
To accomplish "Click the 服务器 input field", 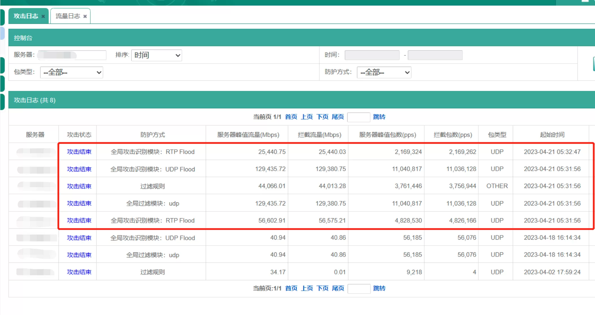I will pyautogui.click(x=72, y=55).
